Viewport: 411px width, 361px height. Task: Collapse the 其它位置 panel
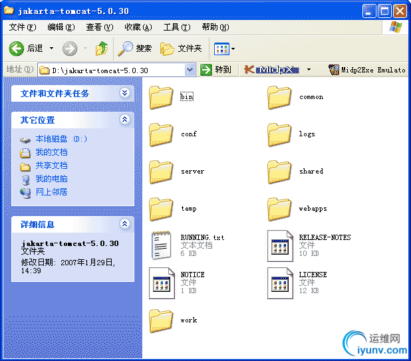[x=125, y=120]
